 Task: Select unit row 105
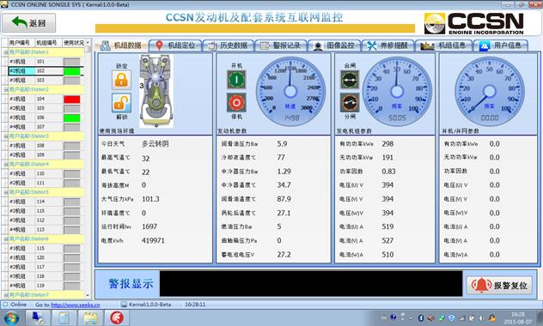click(x=46, y=108)
